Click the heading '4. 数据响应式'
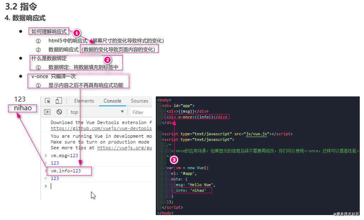The height and width of the screenshot is (220, 364). pyautogui.click(x=25, y=18)
